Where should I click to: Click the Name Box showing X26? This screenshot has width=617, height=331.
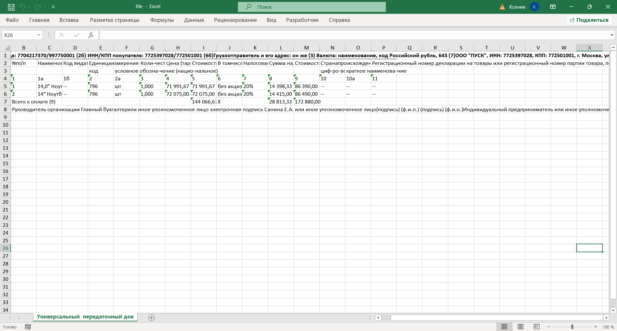pos(19,35)
